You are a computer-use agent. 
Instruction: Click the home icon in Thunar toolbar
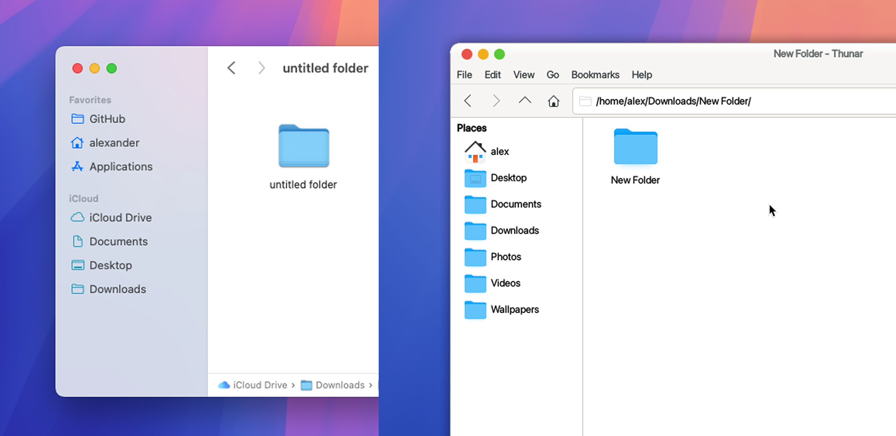coord(553,101)
